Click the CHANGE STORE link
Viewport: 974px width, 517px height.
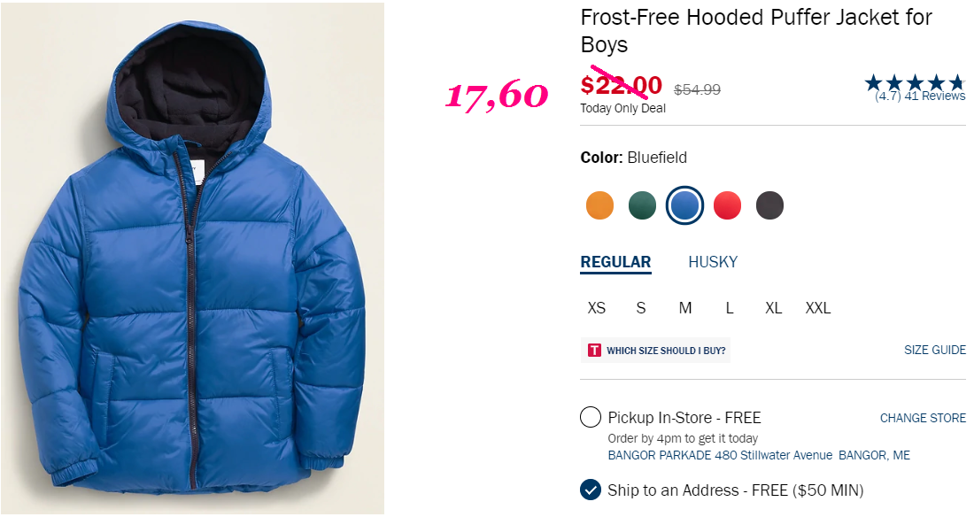[x=923, y=418]
